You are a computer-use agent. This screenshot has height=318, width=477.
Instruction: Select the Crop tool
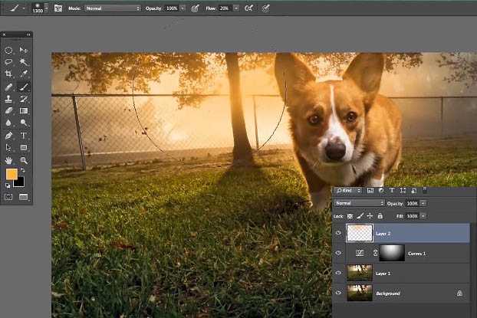point(9,74)
